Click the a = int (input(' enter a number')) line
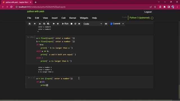180x101 pixels. (55, 79)
